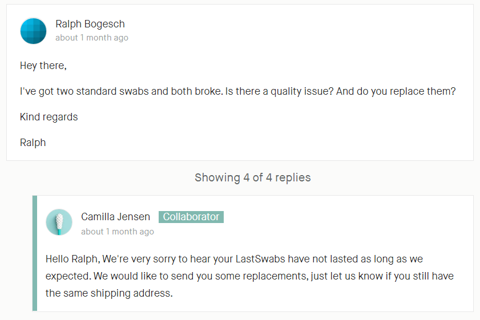Click 'Showing 4 of 4 replies' label
This screenshot has height=320, width=480.
(x=252, y=177)
